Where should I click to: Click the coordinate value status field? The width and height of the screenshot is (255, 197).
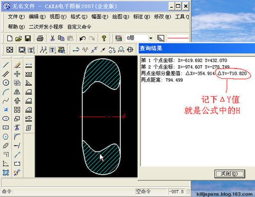coord(177,192)
